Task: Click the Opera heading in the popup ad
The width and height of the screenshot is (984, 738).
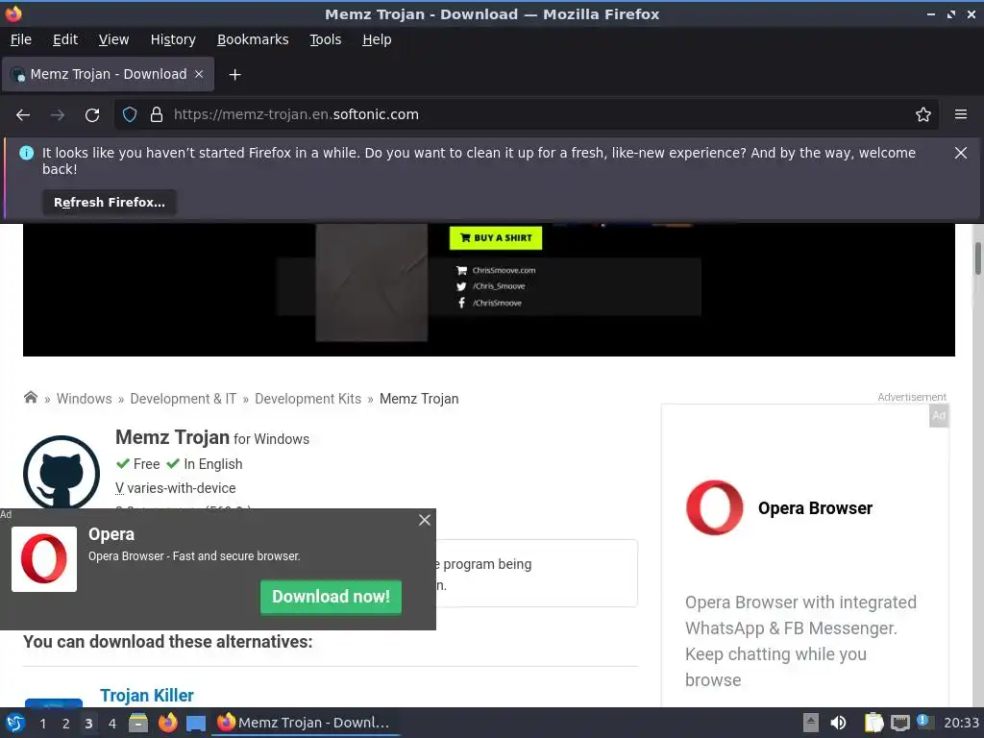Action: [x=111, y=534]
